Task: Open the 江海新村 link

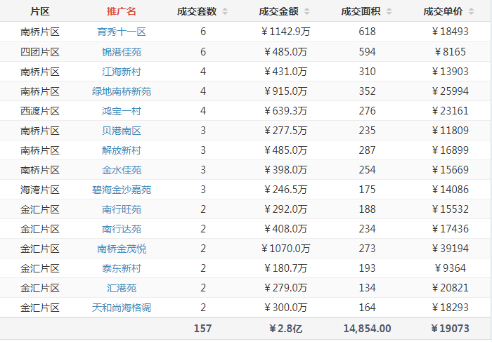Action: coord(122,72)
